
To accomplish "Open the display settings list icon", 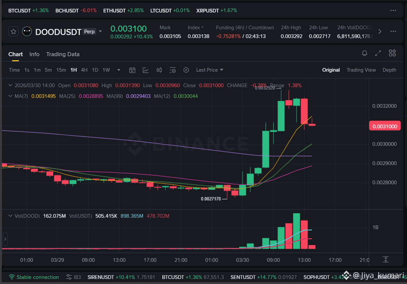I will pyautogui.click(x=173, y=70).
